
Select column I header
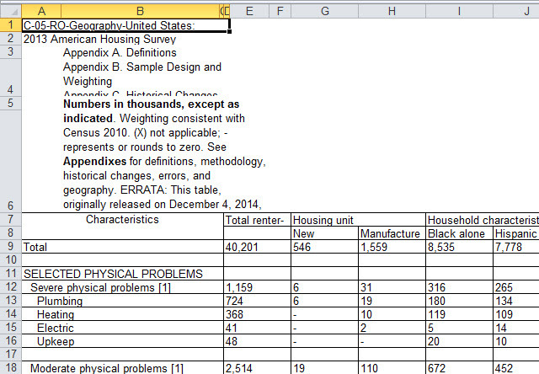[459, 11]
